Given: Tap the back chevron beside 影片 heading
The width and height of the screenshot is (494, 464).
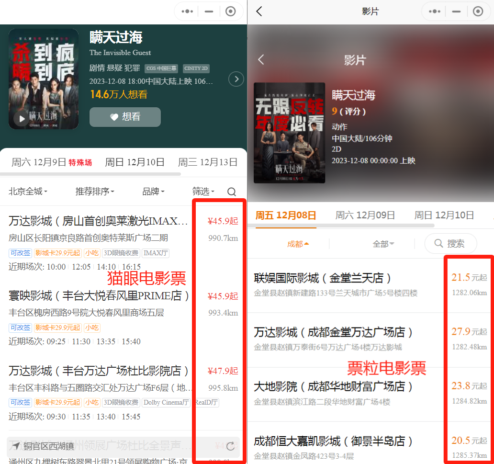Looking at the screenshot, I should [261, 60].
